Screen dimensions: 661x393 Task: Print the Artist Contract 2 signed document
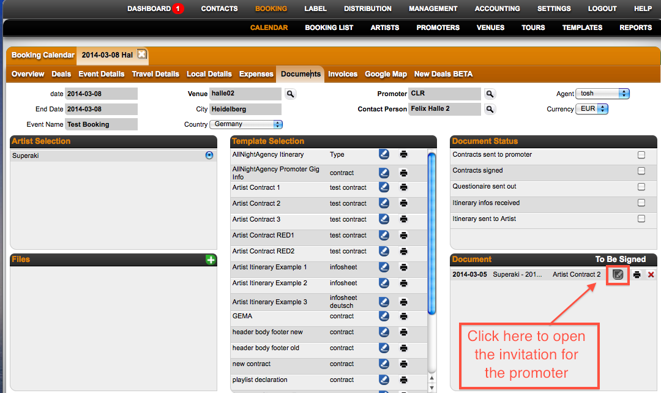[x=637, y=275]
